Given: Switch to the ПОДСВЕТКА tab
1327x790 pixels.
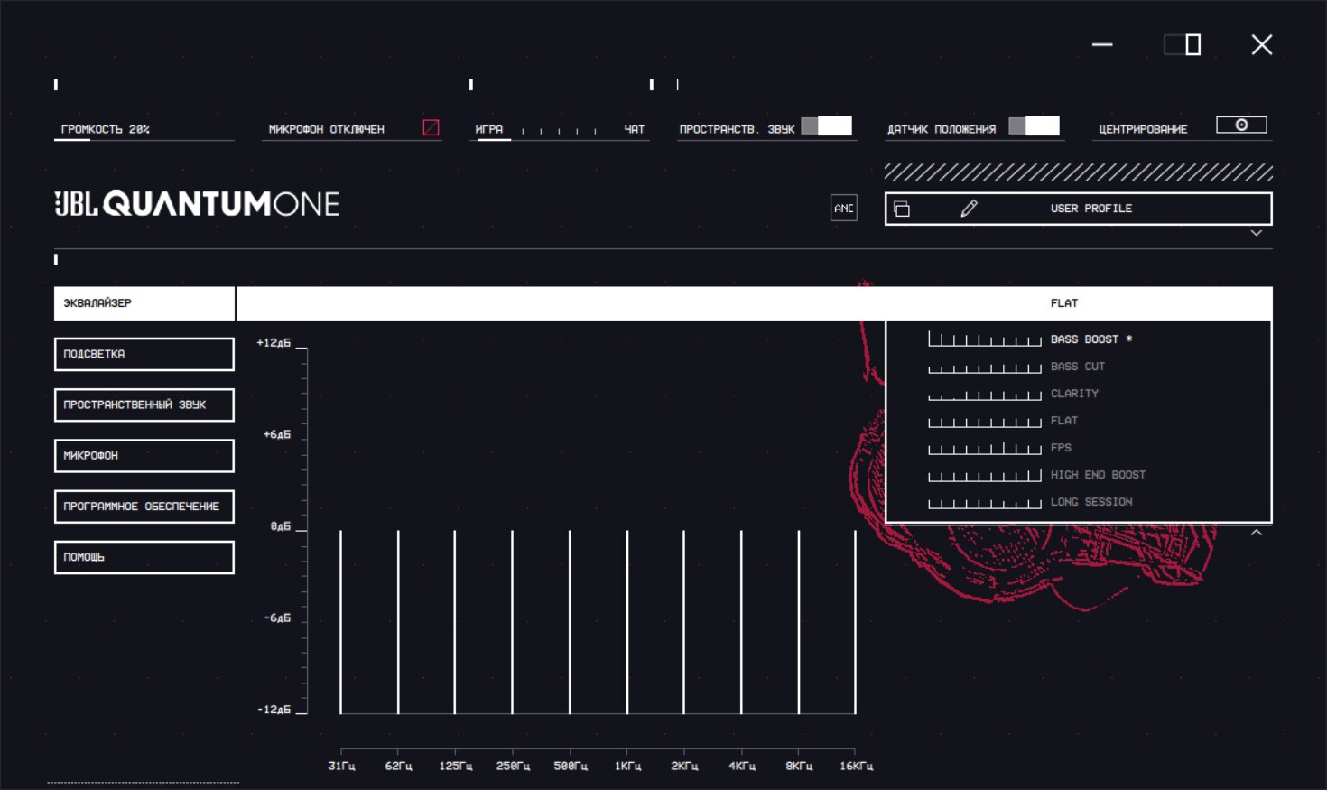Looking at the screenshot, I should (x=144, y=354).
